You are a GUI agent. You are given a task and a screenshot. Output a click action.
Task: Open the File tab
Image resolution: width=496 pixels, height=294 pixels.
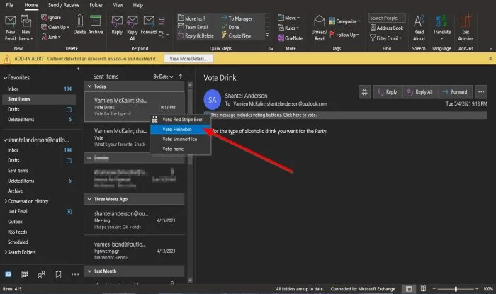[x=9, y=5]
